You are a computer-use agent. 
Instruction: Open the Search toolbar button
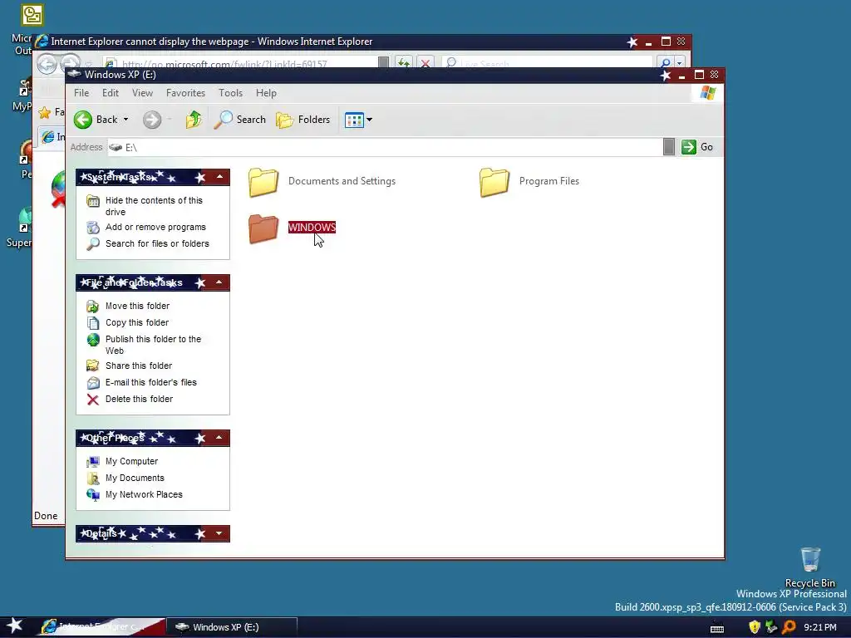239,120
